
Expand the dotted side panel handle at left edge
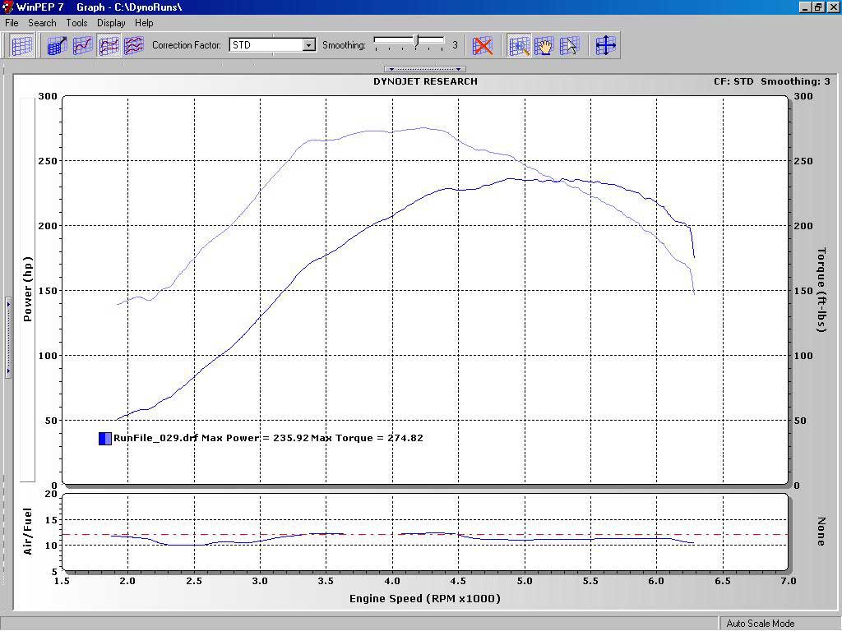coord(8,338)
